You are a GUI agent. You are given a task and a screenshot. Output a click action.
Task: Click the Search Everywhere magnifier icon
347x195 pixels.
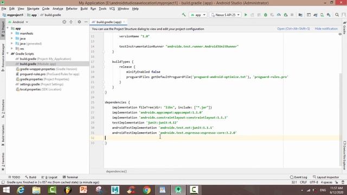(337, 15)
